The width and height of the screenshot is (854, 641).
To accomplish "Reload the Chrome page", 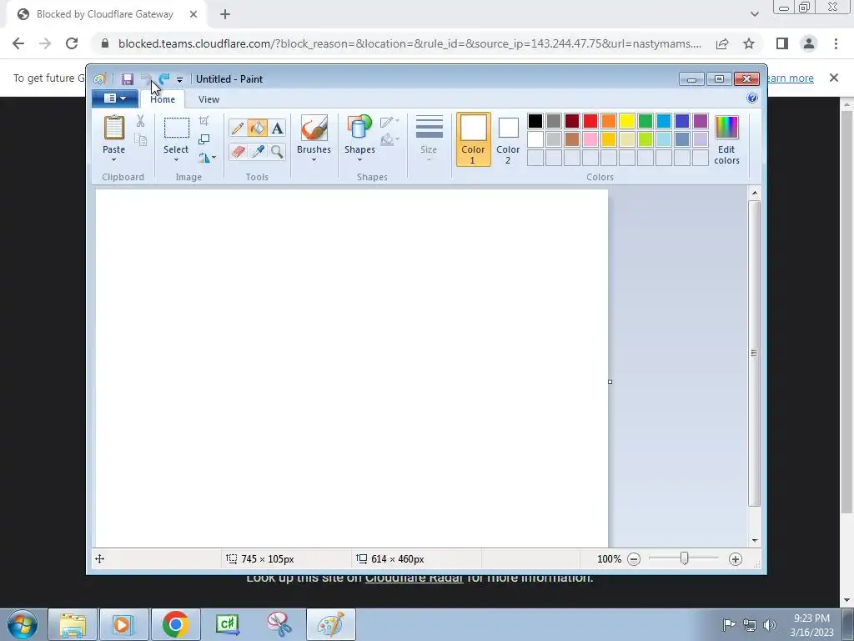I will click(x=72, y=43).
